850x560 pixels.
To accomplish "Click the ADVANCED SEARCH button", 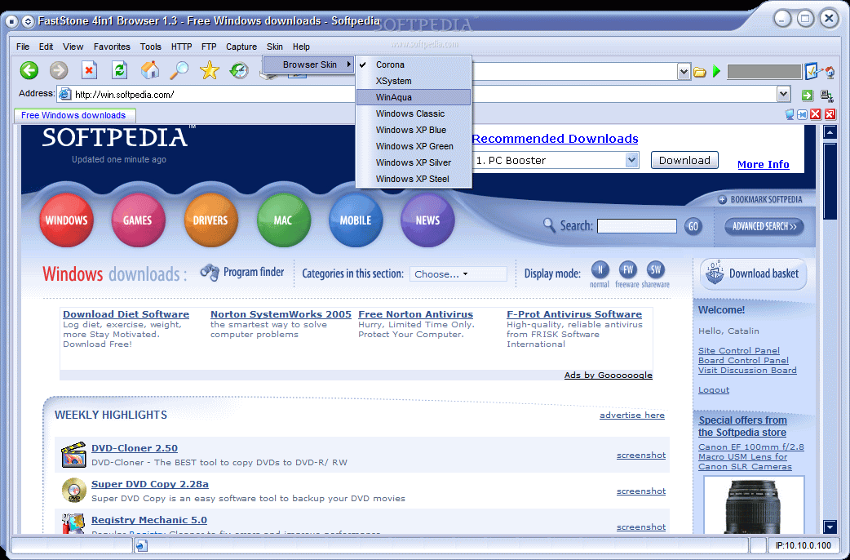I will (x=764, y=226).
